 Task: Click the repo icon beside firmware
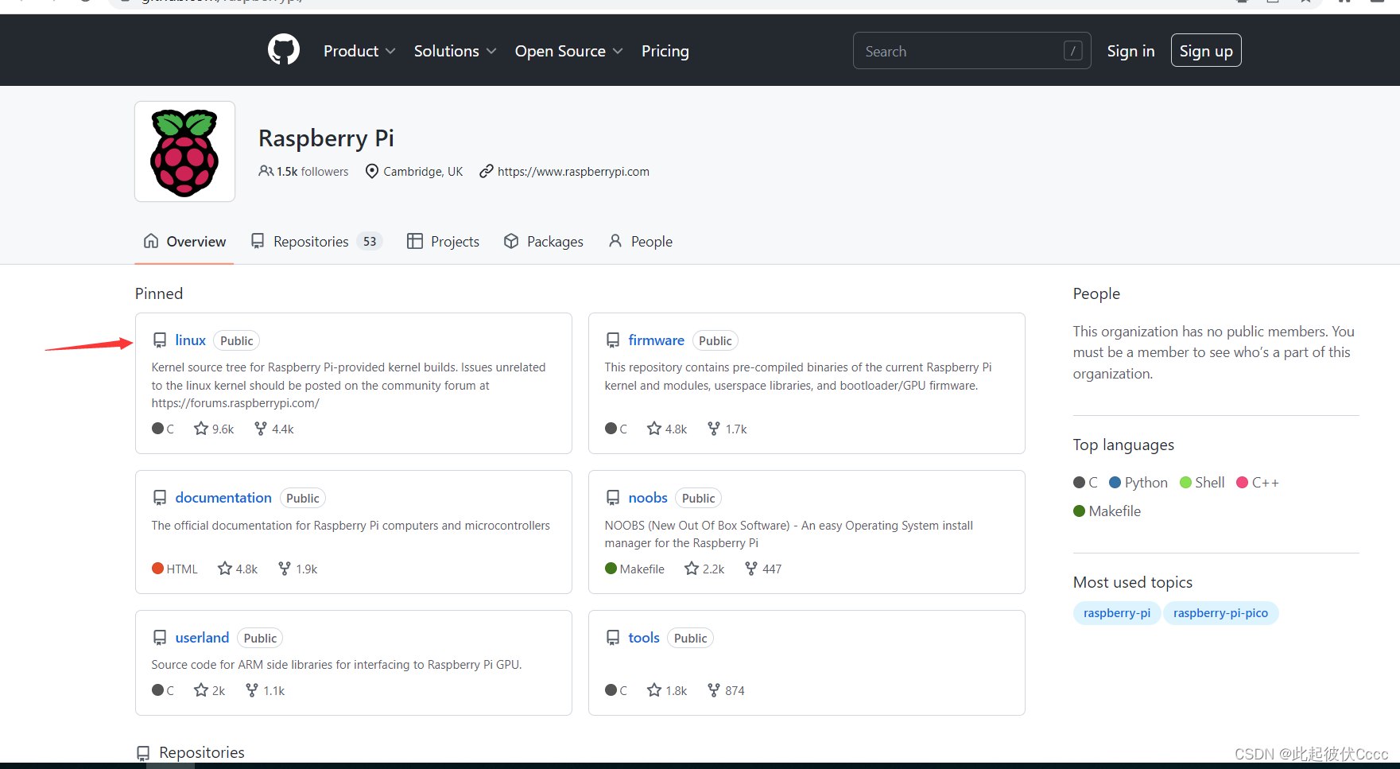[613, 340]
